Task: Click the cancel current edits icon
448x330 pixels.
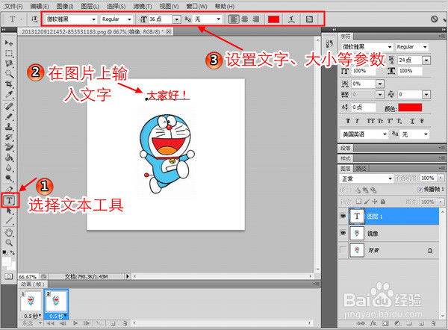Action: (435, 19)
